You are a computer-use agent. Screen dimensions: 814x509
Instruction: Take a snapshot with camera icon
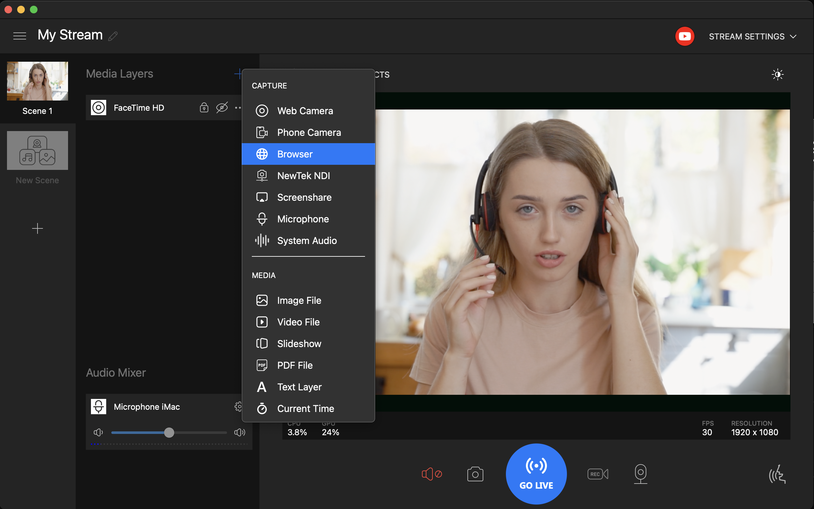[475, 474]
